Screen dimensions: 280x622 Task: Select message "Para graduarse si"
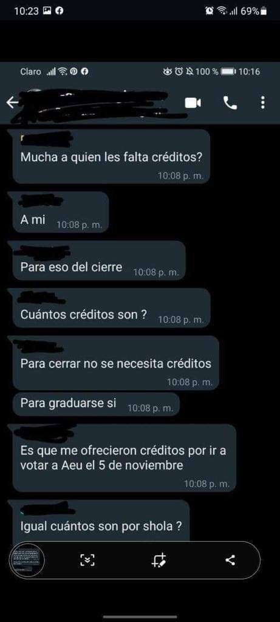tap(97, 404)
